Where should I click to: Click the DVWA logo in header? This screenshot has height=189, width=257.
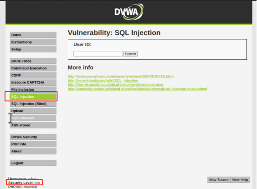(x=129, y=12)
